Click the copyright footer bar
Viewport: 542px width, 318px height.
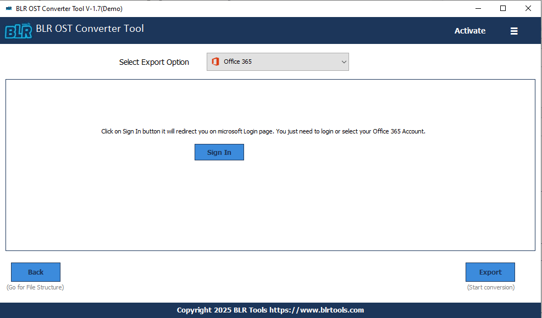coord(270,310)
